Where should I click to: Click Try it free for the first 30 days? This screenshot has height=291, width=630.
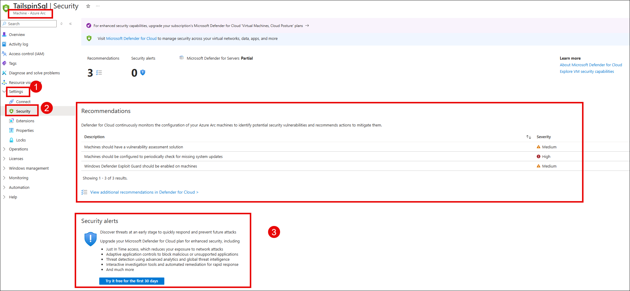(x=132, y=281)
